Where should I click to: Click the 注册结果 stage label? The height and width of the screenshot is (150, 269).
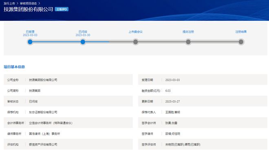coord(241,32)
